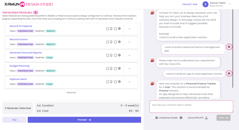The width and height of the screenshot is (239, 130).
Task: Tick the web checkbox for Budget Planning
Action: [115, 69]
